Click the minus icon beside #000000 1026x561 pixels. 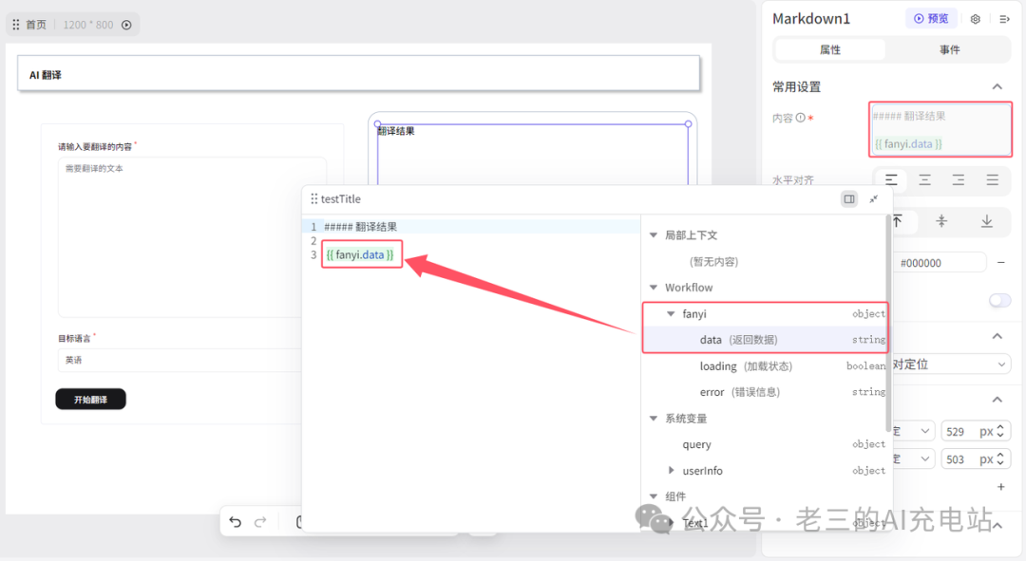click(1000, 263)
